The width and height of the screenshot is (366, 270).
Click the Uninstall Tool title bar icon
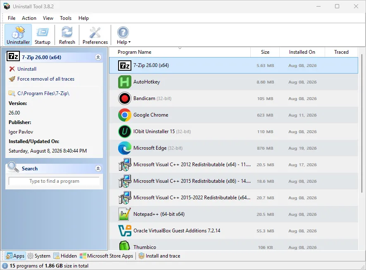pos(7,6)
